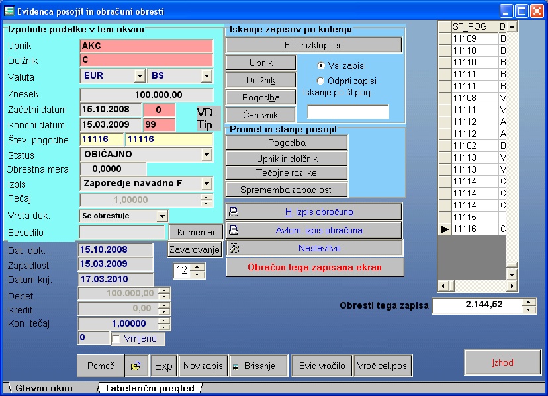This screenshot has width=548, height=396.
Task: Toggle the Vrnjeno checkbox
Action: click(x=116, y=339)
